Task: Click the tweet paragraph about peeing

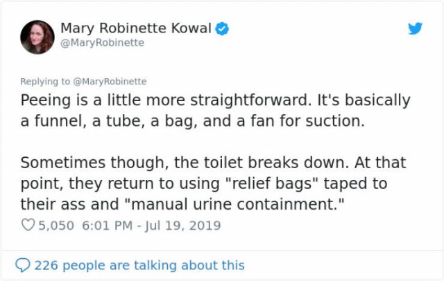Action: (215, 111)
